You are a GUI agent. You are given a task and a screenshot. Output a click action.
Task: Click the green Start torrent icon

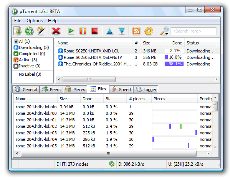click(71, 31)
